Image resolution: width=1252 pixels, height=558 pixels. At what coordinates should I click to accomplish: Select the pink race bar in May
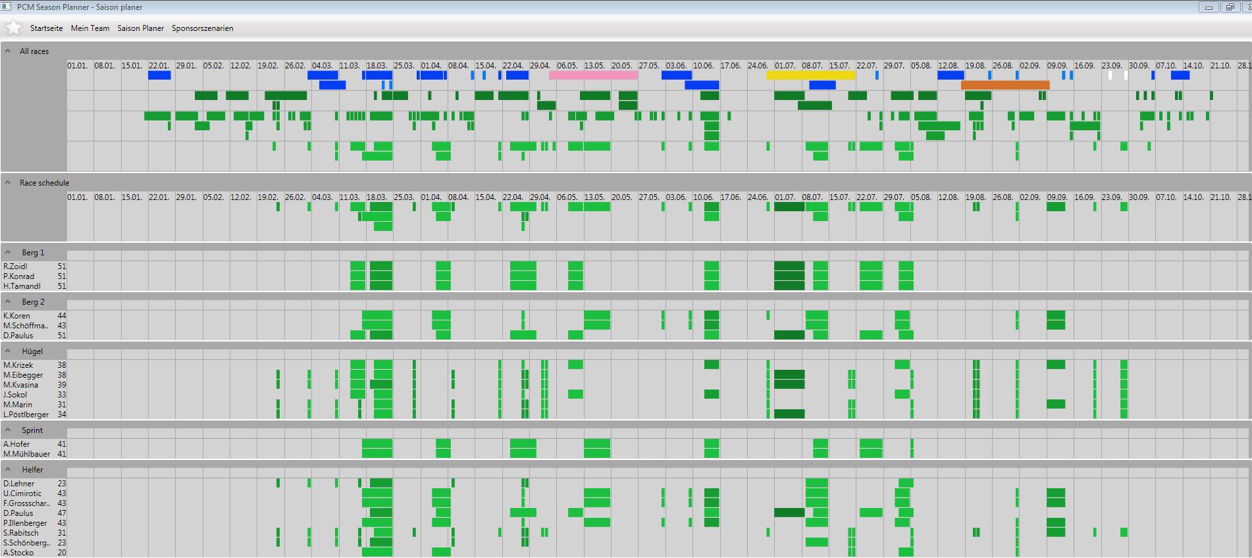pos(592,75)
